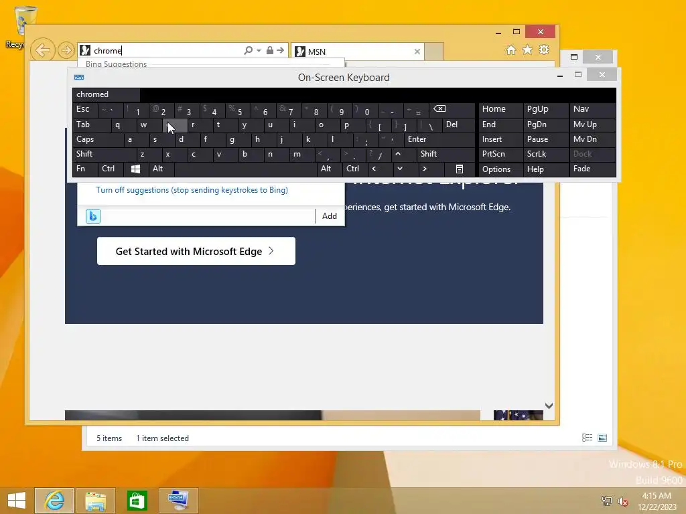The image size is (686, 514).
Task: Click the PrtScn key
Action: point(500,154)
